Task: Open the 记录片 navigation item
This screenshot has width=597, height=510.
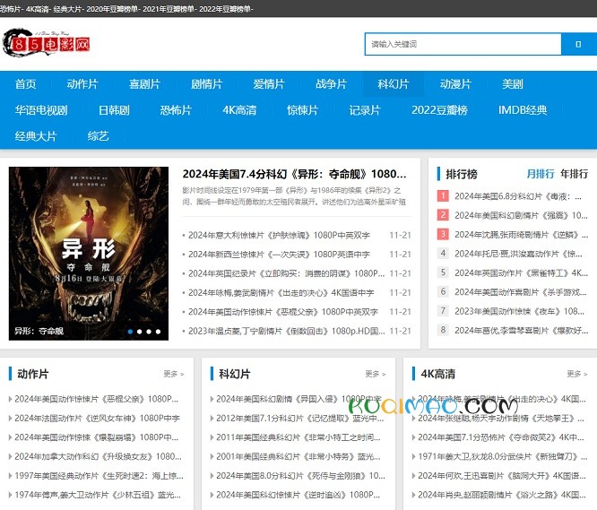Action: click(x=365, y=110)
